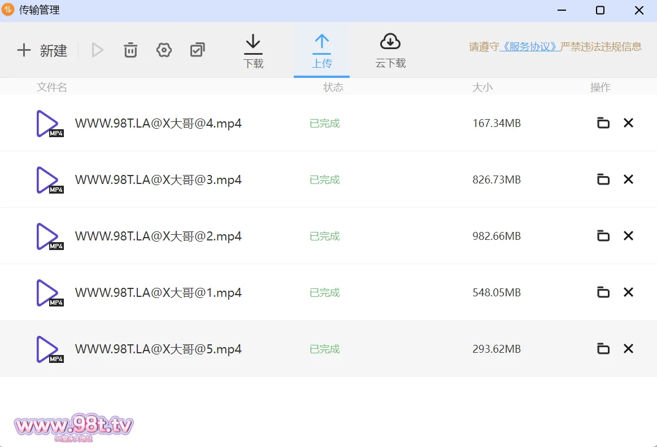Show X大哥@2.mp4 in its folder
Image resolution: width=657 pixels, height=447 pixels.
603,236
